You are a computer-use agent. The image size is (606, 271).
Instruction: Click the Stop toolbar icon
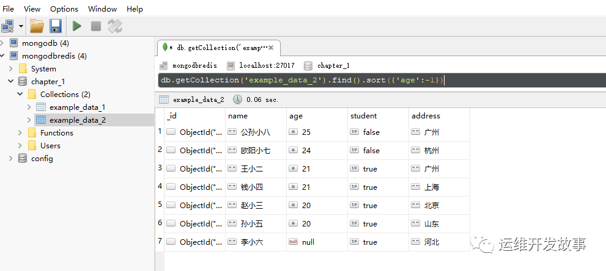pos(96,26)
